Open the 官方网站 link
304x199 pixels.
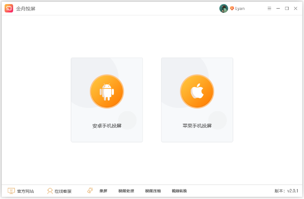pyautogui.click(x=25, y=191)
